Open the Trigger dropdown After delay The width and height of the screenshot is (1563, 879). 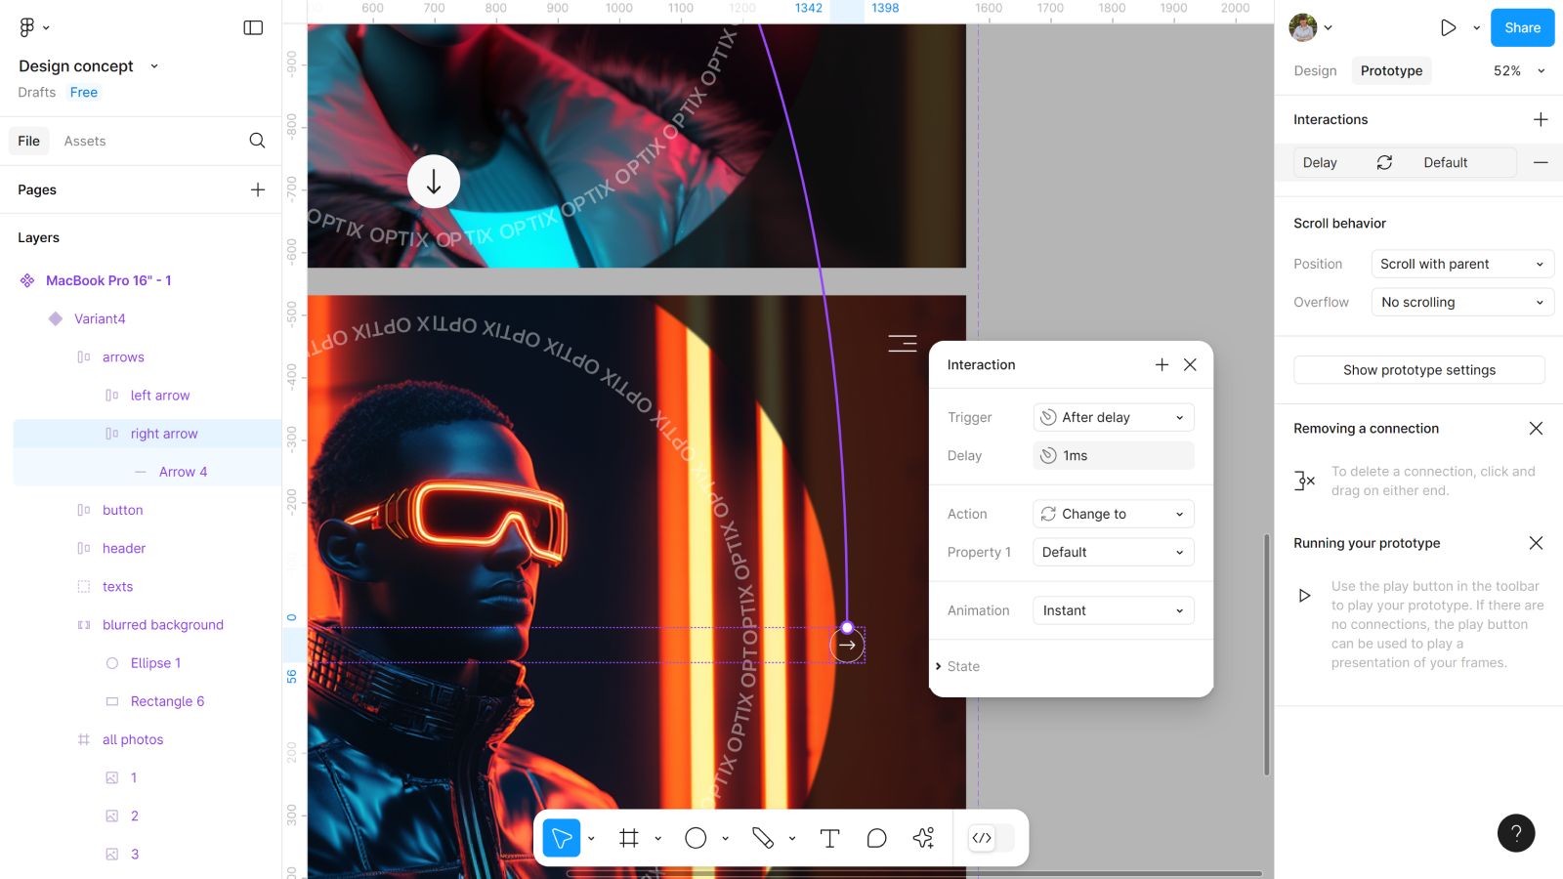point(1113,417)
